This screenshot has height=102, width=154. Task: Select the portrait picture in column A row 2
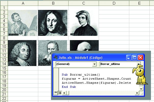click(x=23, y=23)
